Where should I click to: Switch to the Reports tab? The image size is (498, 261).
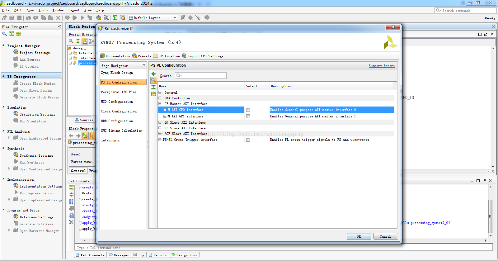click(x=158, y=255)
